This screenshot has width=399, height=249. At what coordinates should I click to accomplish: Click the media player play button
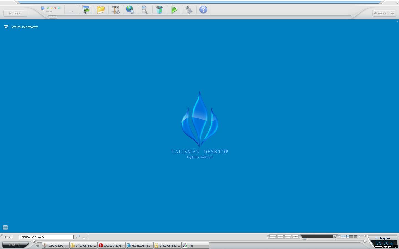coord(273,236)
